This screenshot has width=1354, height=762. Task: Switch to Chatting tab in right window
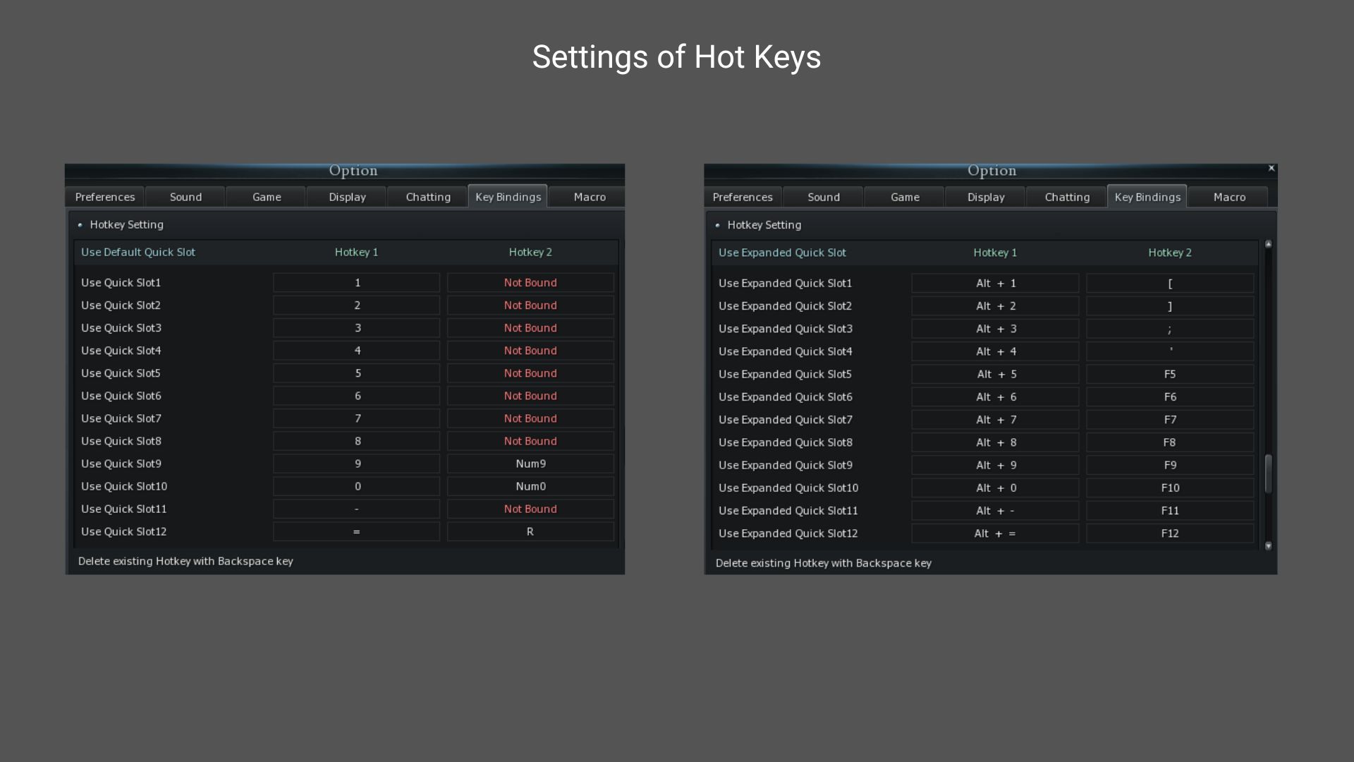1066,197
